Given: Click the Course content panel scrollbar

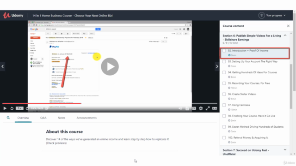Looking at the screenshot, I should point(291,87).
